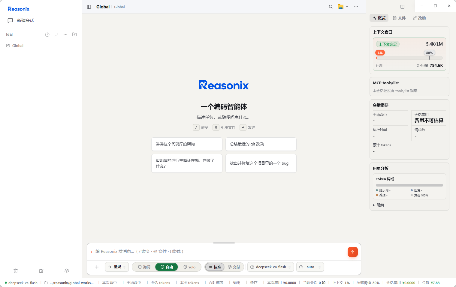Choose suggestion 找出并修复这个项目里的一个 bug
This screenshot has height=287, width=456.
point(261,163)
